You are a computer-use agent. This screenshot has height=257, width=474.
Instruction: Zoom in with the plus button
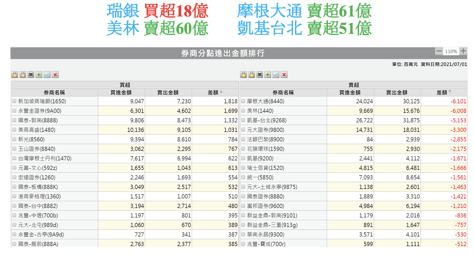[x=463, y=51]
